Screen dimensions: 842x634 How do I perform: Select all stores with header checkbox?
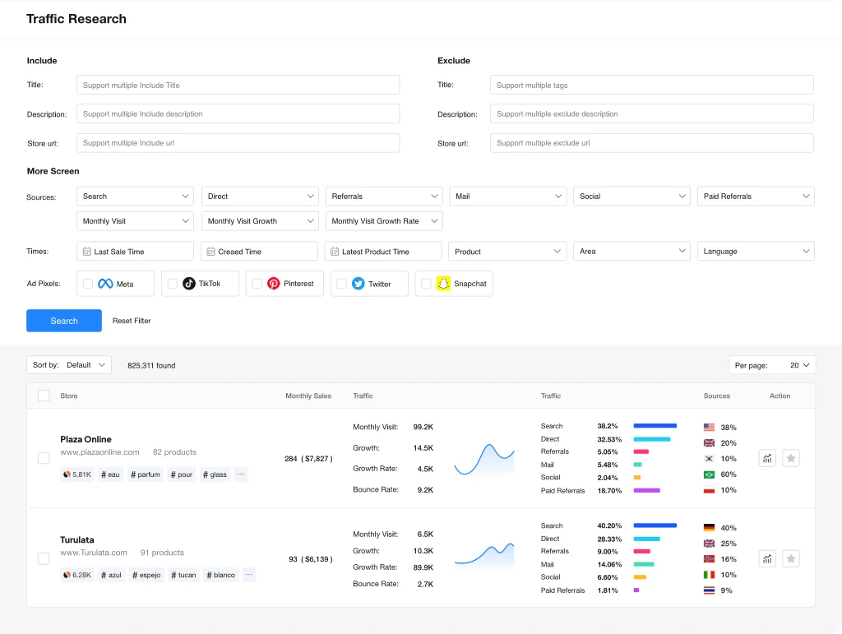[44, 396]
